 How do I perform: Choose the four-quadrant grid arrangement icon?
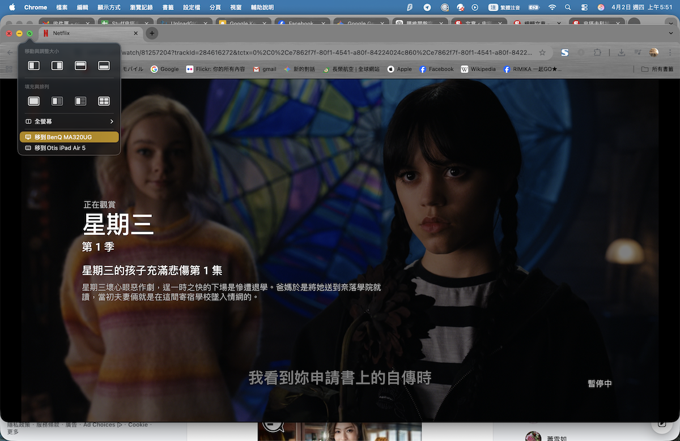[104, 101]
